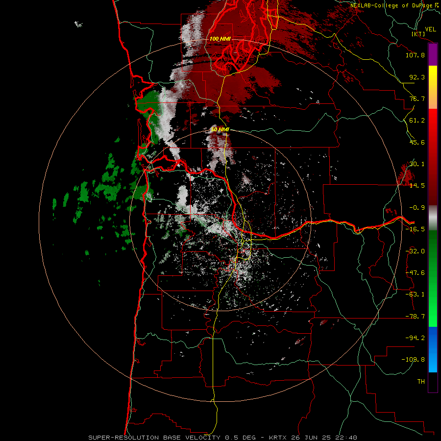Click the blue segment of the color bar

(433, 349)
